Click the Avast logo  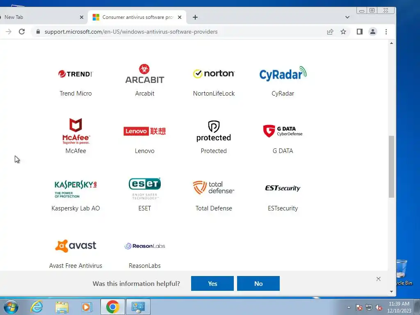pos(76,246)
